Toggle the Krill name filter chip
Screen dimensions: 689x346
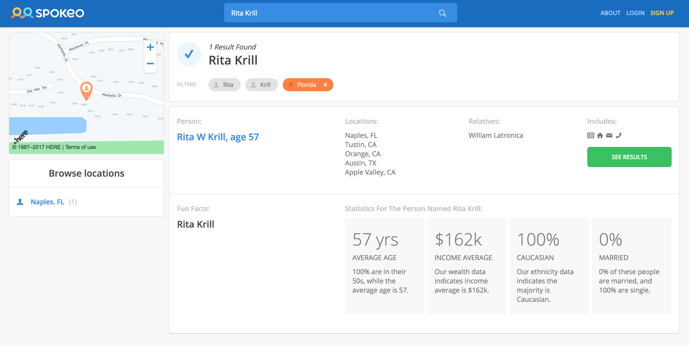pyautogui.click(x=261, y=85)
